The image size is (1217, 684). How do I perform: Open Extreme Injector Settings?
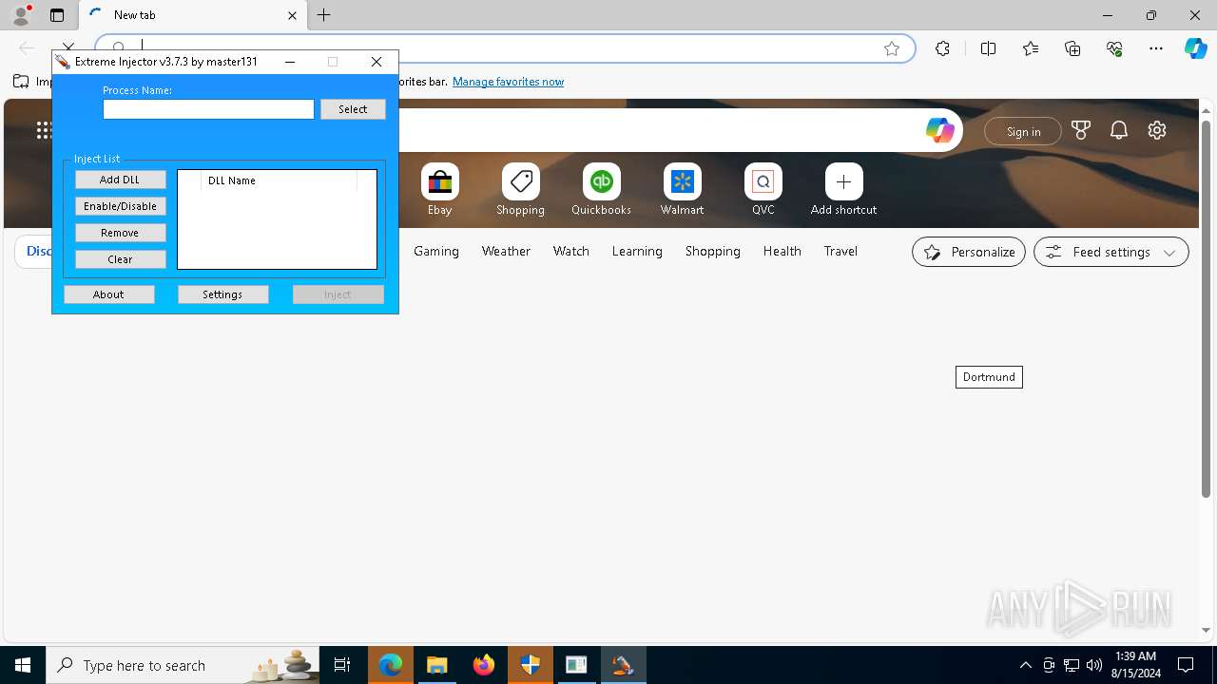pyautogui.click(x=222, y=294)
